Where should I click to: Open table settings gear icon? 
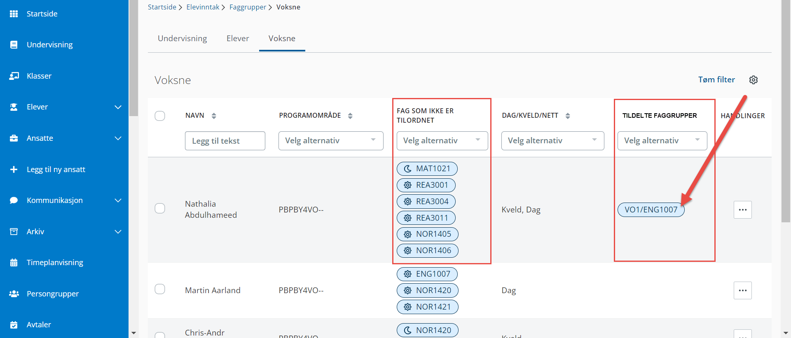tap(754, 80)
